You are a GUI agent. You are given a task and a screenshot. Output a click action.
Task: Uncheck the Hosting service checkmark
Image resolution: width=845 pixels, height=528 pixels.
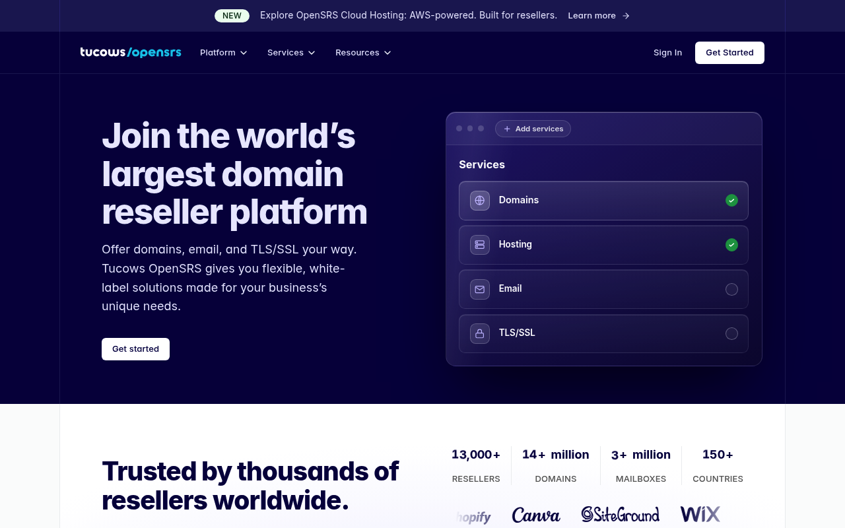(x=731, y=245)
